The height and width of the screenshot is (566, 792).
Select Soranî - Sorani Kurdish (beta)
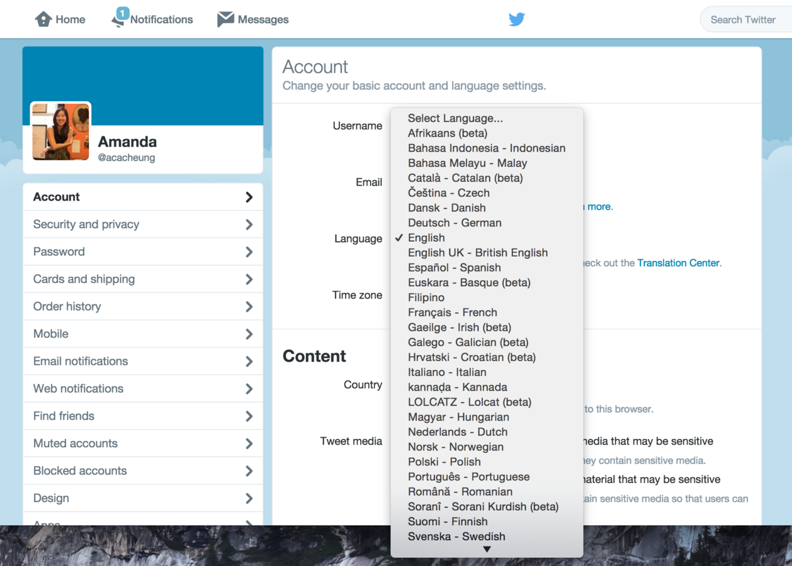pos(487,507)
